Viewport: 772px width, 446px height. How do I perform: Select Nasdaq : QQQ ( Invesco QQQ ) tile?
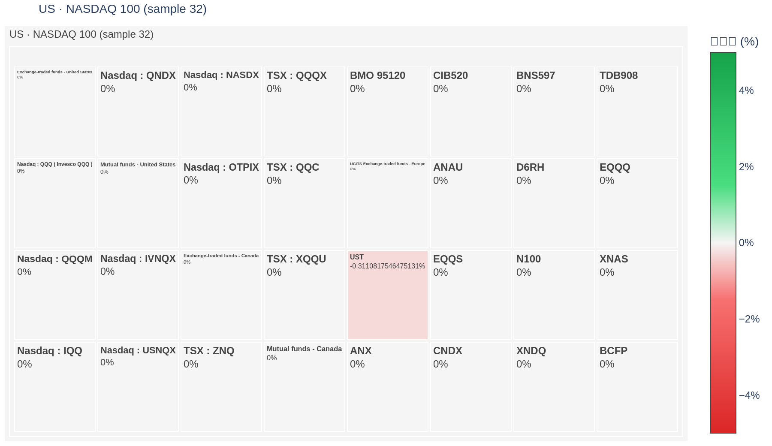tap(55, 203)
